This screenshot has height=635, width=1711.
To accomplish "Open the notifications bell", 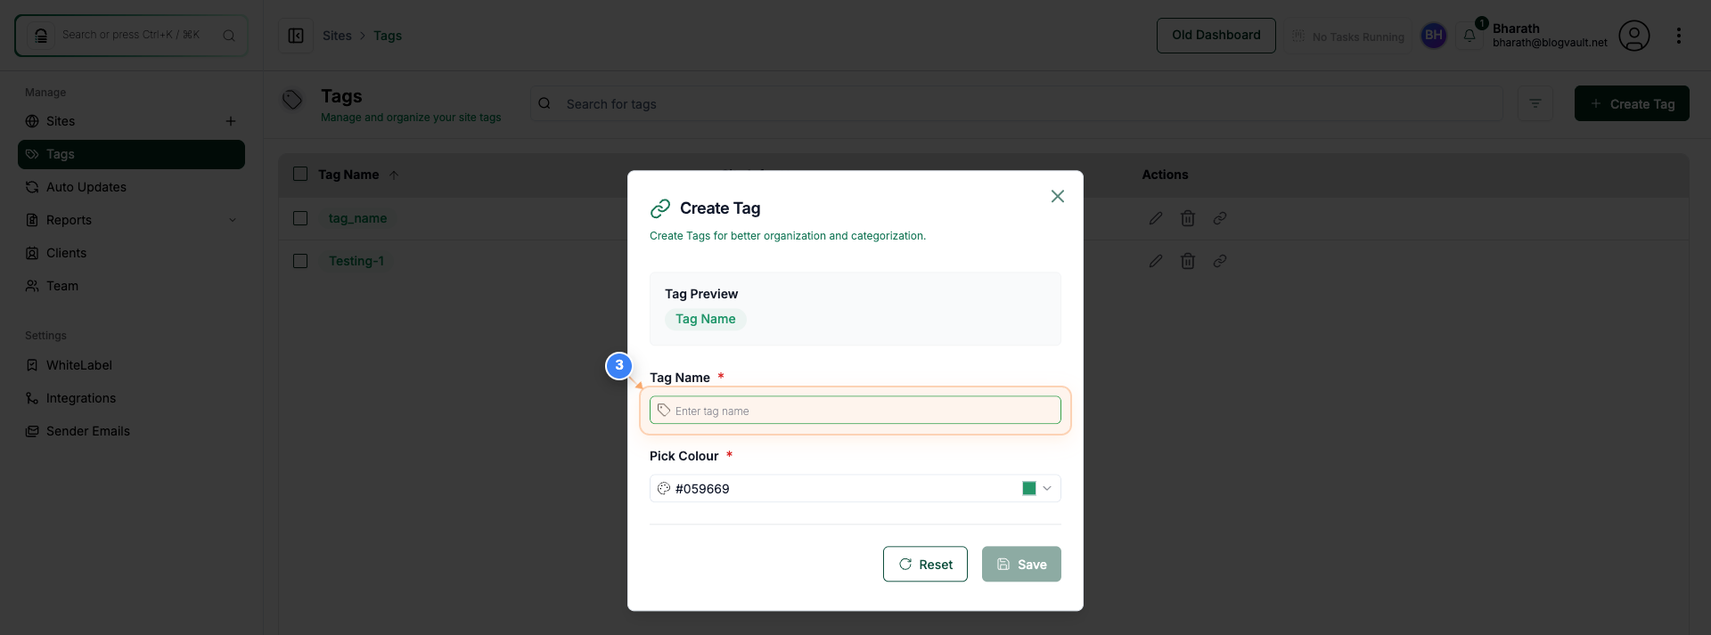I will (1469, 36).
